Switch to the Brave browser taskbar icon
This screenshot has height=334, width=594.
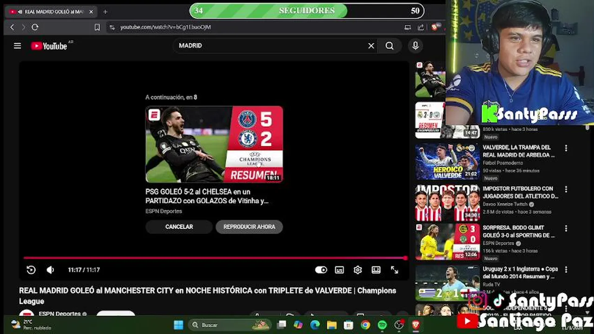416,325
